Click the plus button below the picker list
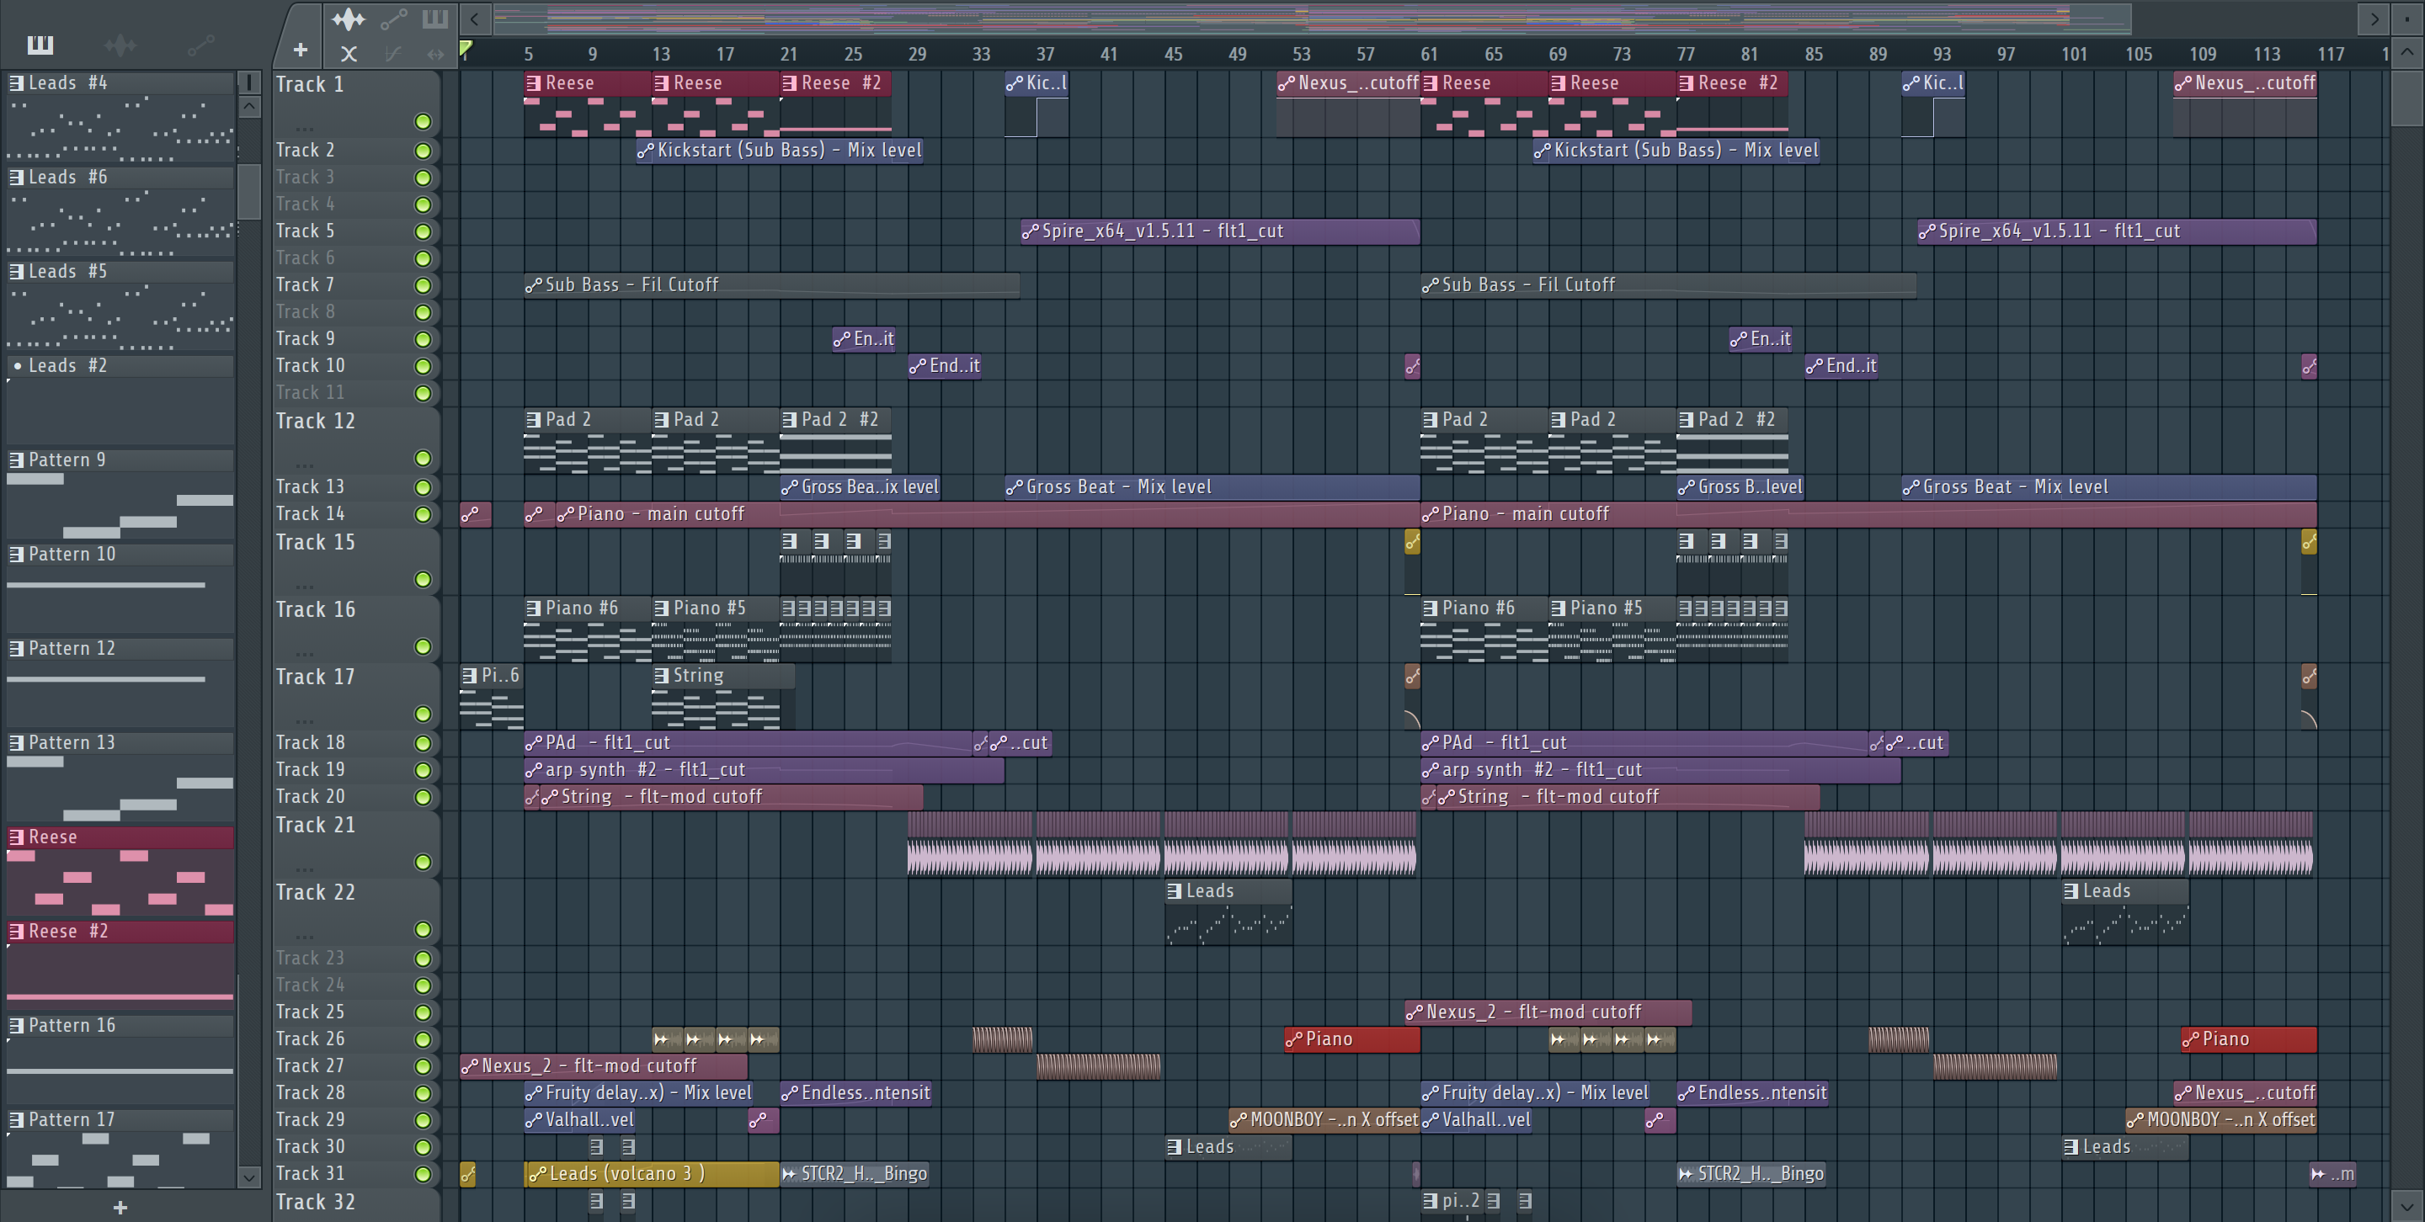 pos(120,1207)
